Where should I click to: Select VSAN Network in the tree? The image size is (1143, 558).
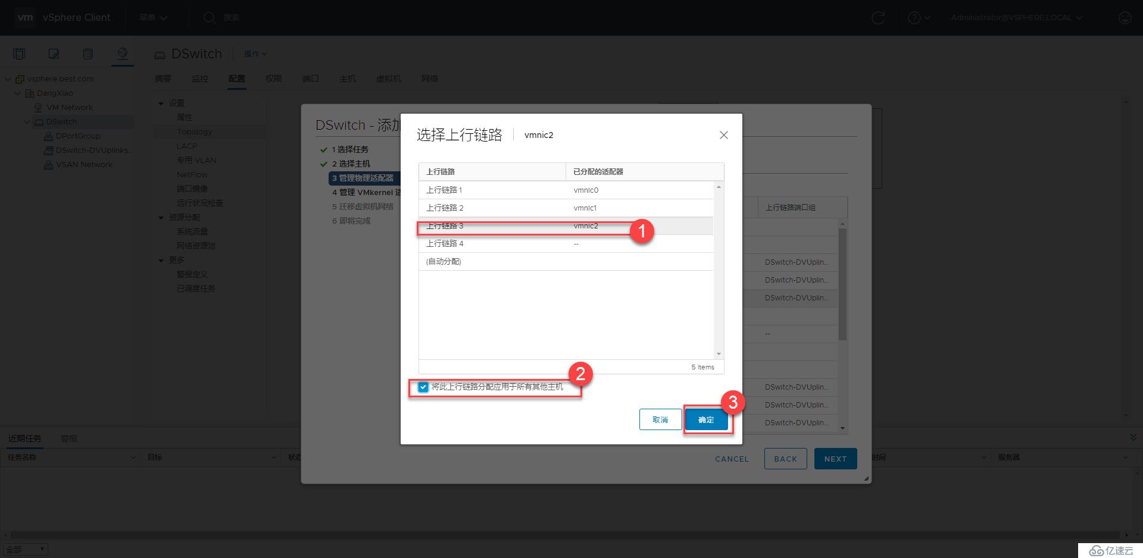coord(84,165)
